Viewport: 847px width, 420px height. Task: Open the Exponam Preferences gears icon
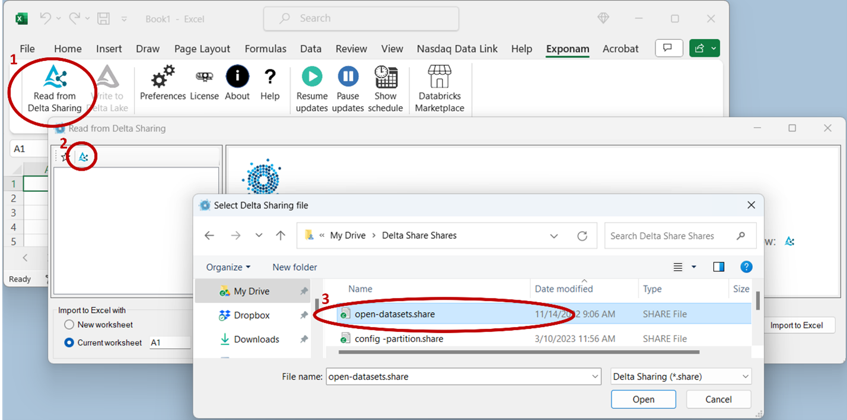point(163,77)
